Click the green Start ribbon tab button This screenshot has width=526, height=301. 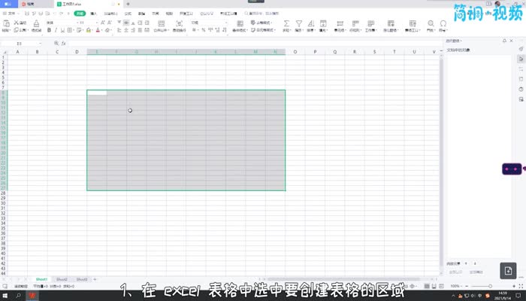click(x=79, y=14)
